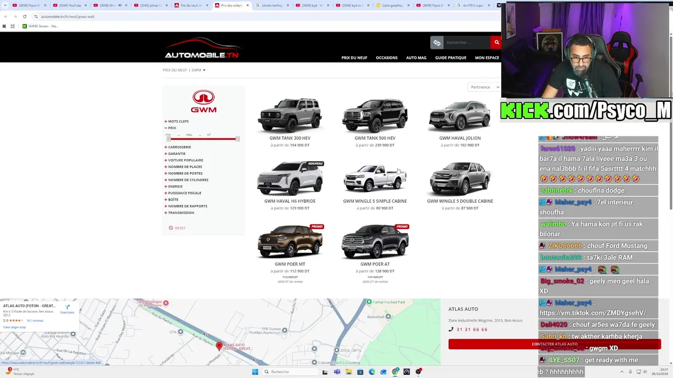Click the red search magnifier button
This screenshot has height=378, width=673.
[x=496, y=43]
